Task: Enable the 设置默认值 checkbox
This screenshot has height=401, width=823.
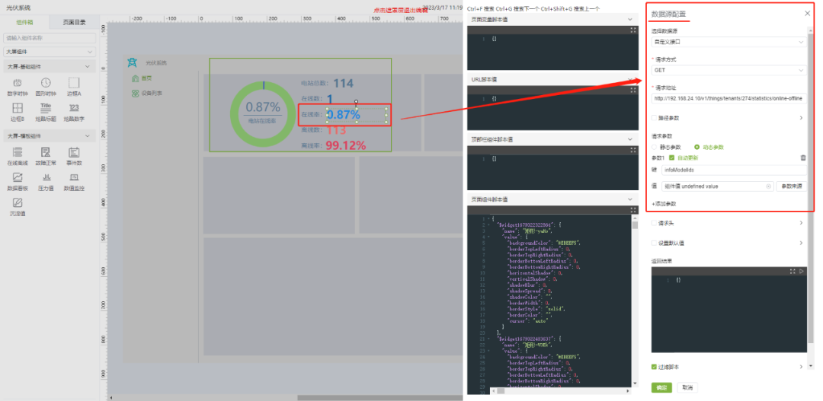Action: (654, 243)
